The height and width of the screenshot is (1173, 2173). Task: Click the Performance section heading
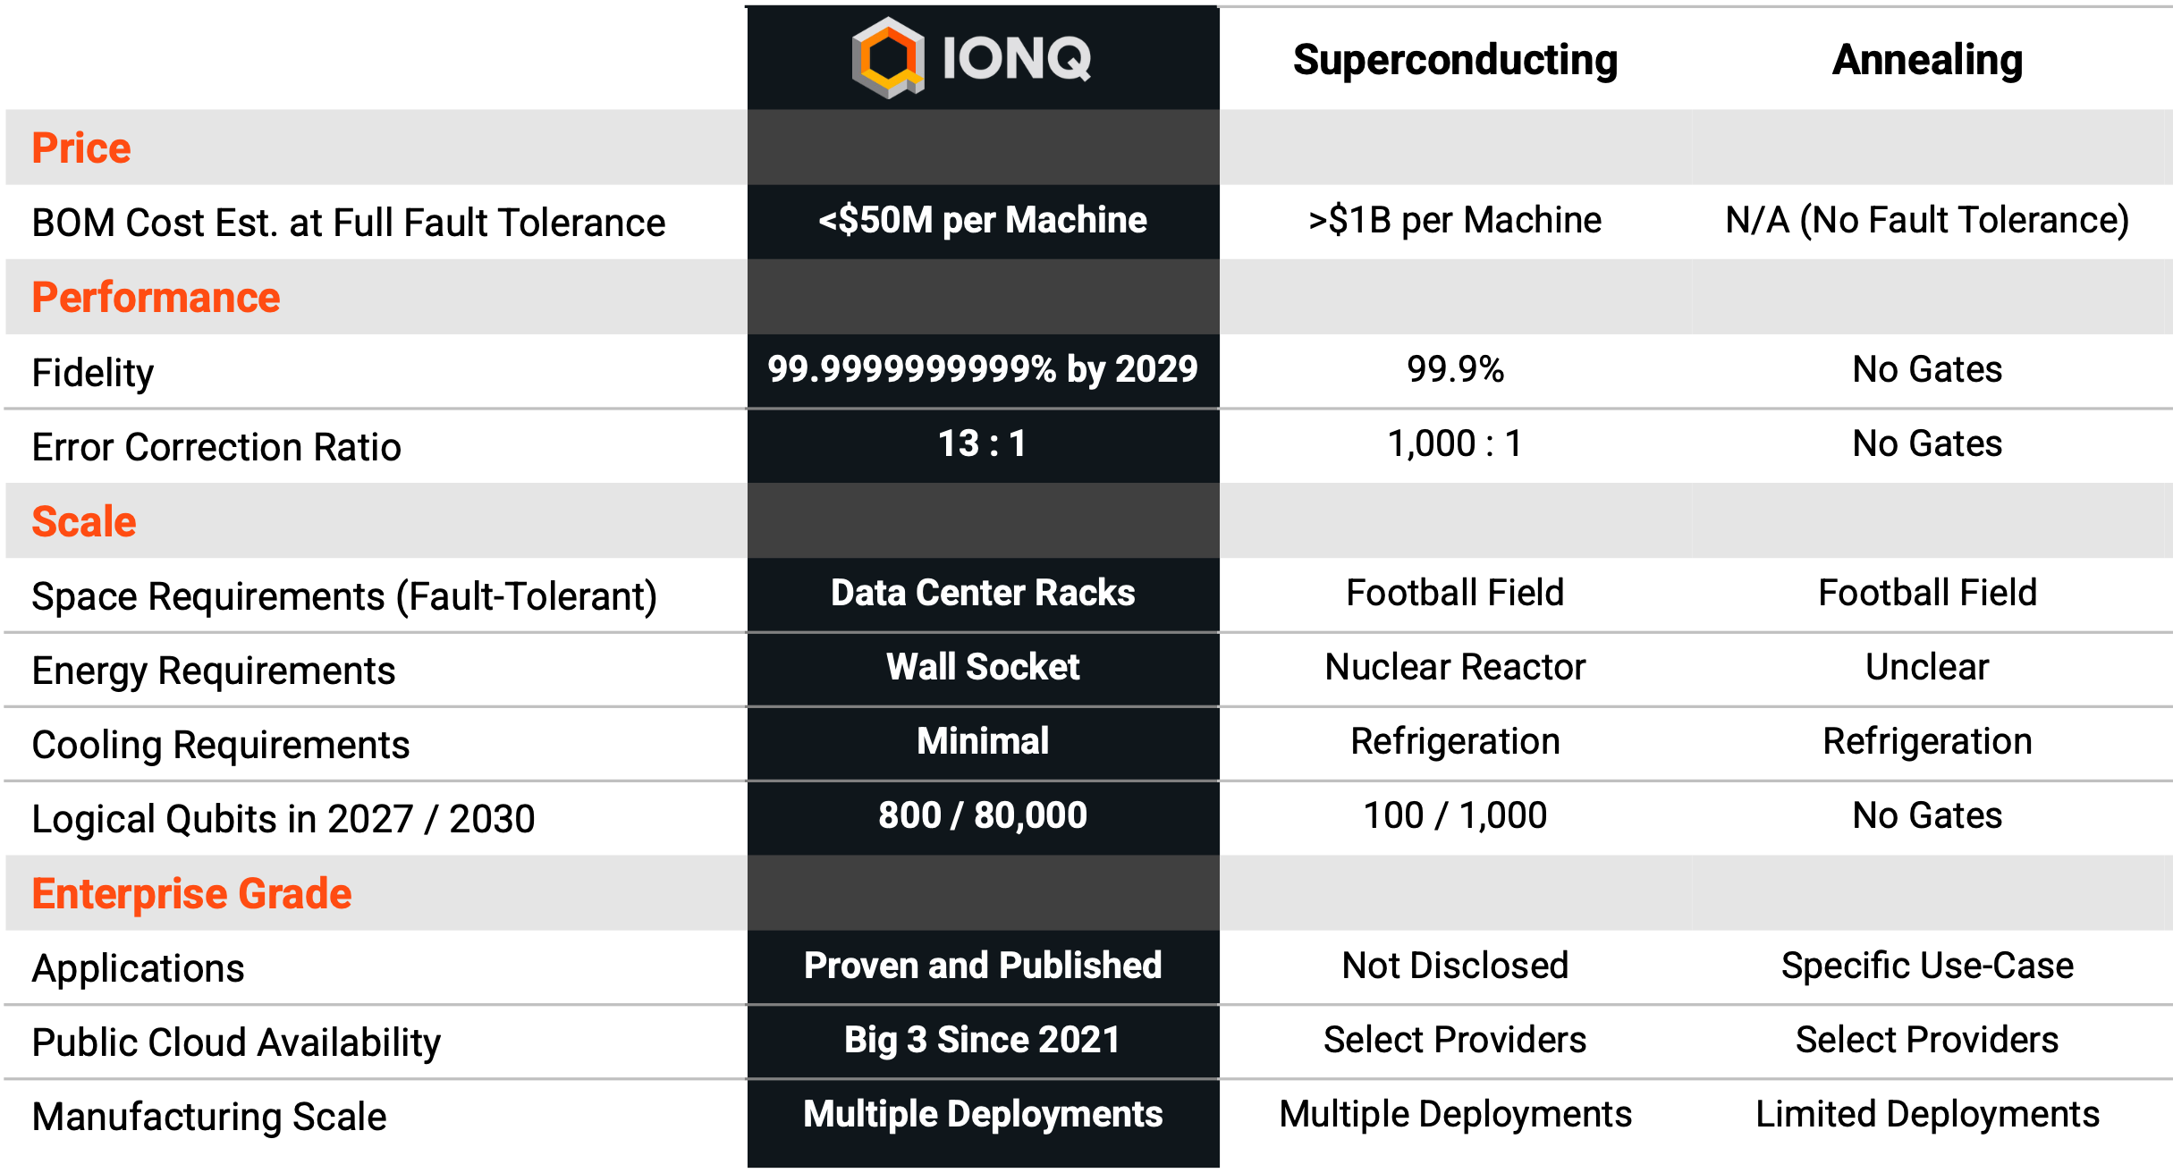pos(156,297)
